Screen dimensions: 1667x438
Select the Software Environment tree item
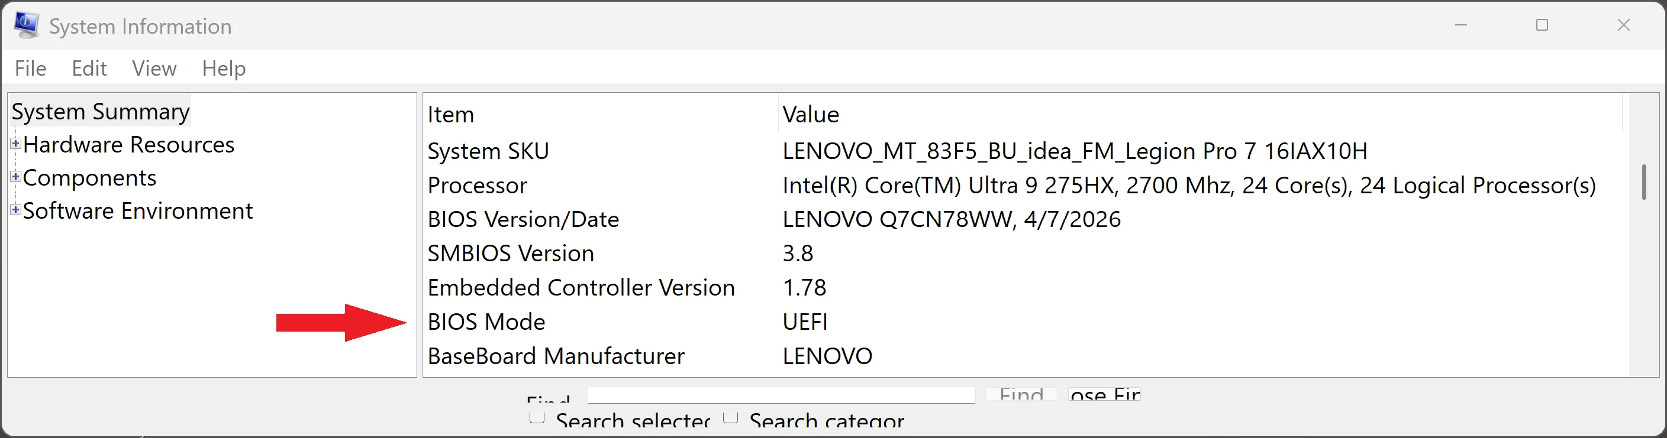tap(138, 210)
